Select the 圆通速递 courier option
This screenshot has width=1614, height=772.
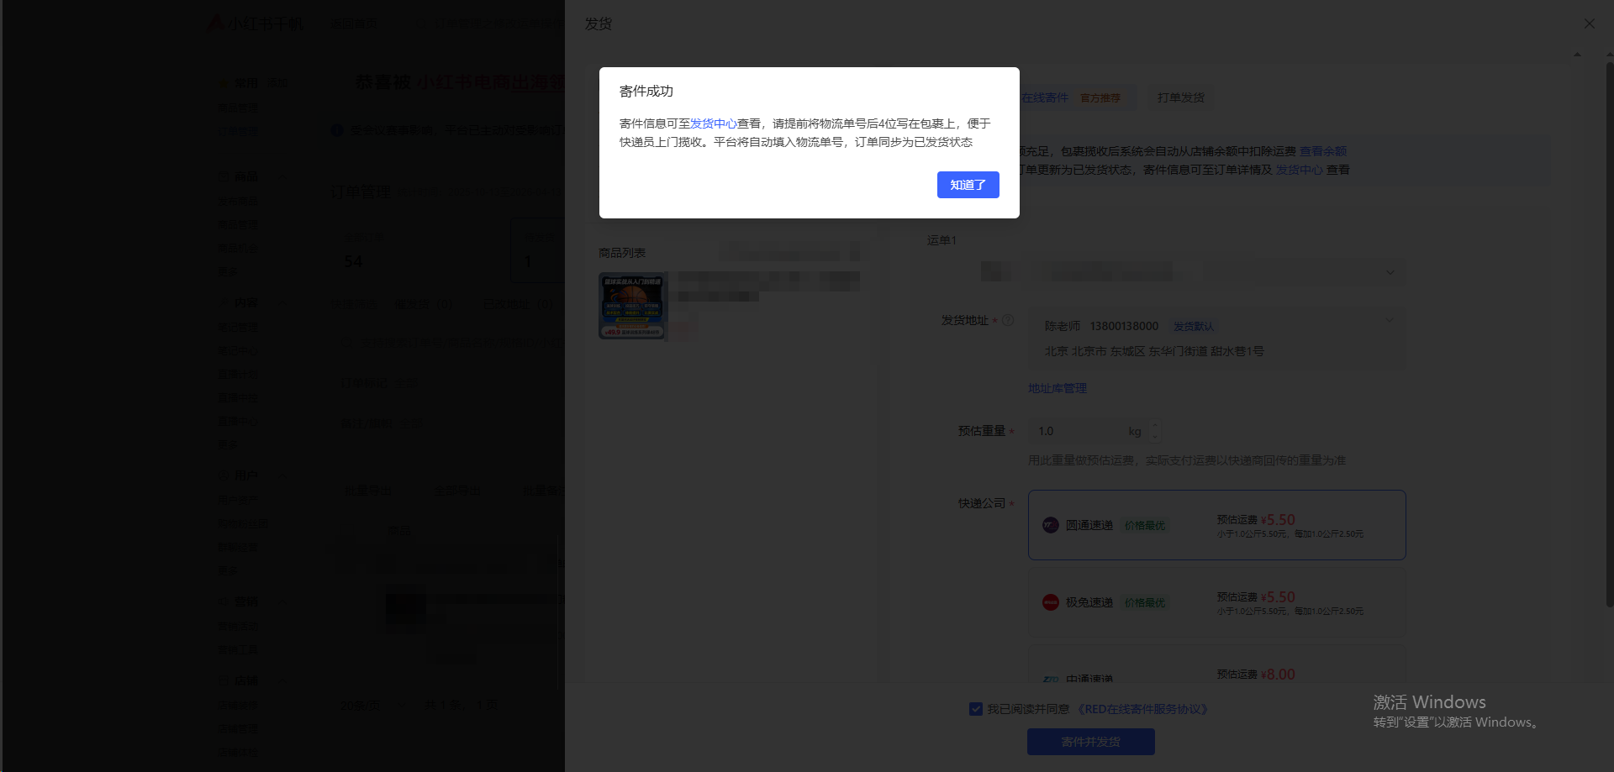[1216, 525]
